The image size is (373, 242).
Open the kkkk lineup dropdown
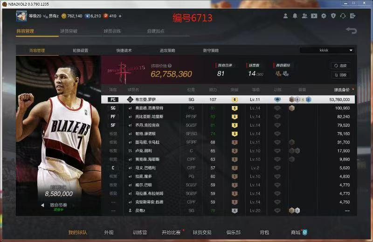point(327,50)
